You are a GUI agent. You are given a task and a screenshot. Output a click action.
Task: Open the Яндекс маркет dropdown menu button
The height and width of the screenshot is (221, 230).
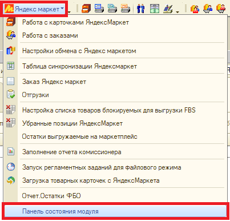click(x=34, y=9)
